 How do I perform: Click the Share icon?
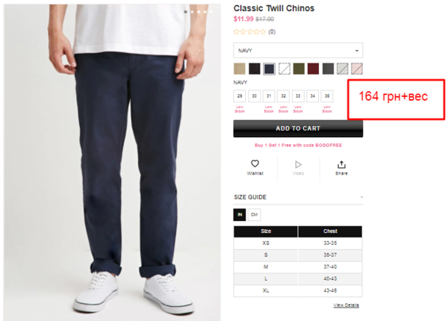[341, 164]
